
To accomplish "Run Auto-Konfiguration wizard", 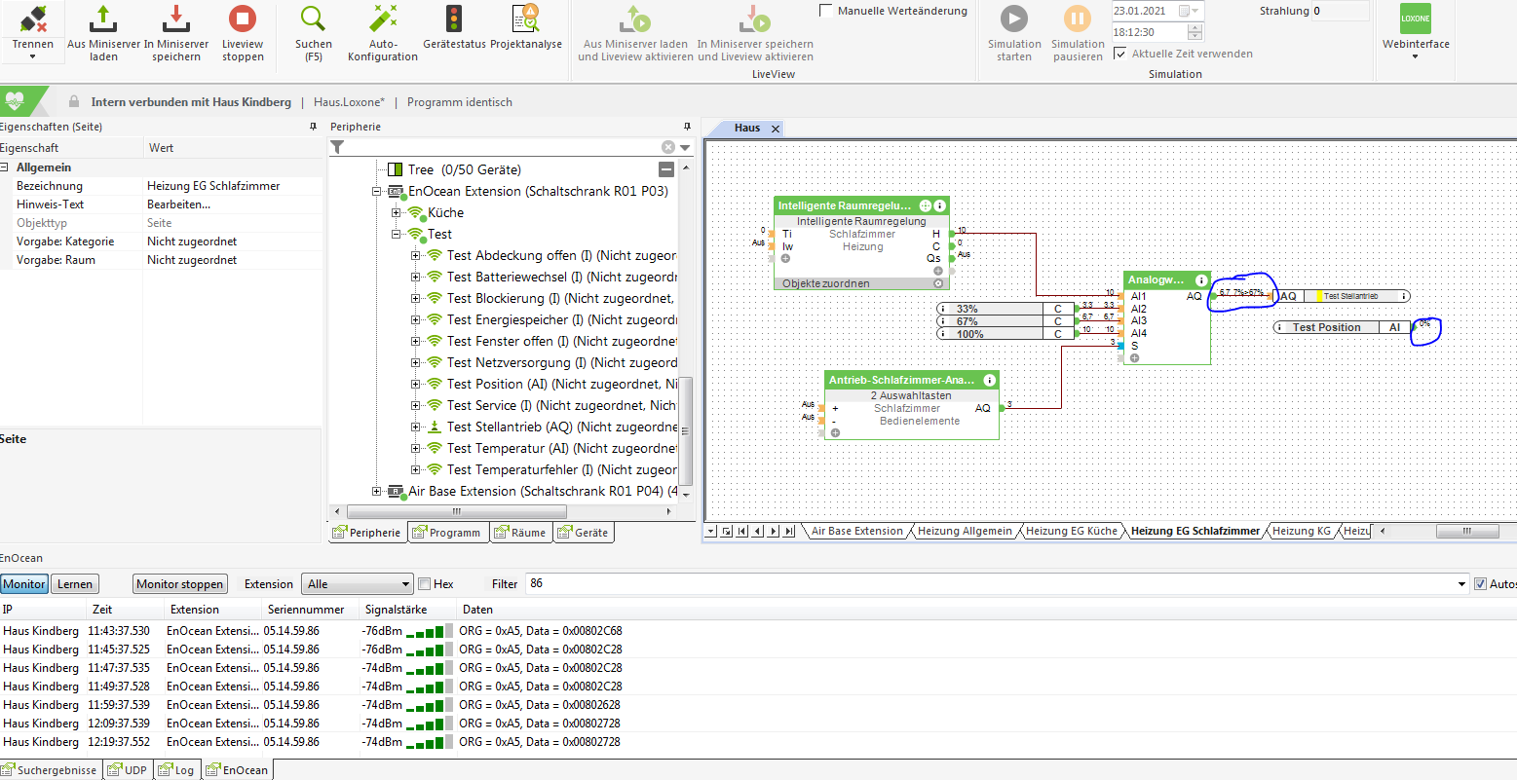I will point(383,19).
